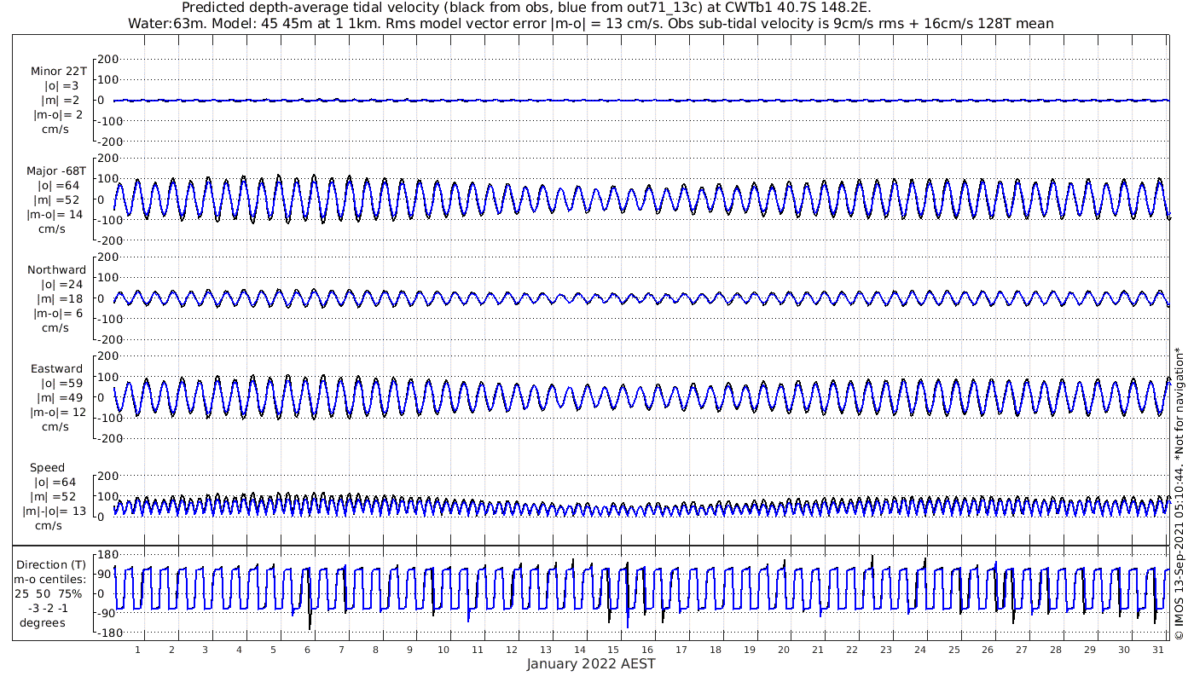1194x682 pixels.
Task: Click the '25 50 75%' centile header
Action: tap(49, 593)
